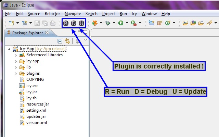Open the Project menu
The height and width of the screenshot is (137, 219).
tap(109, 14)
